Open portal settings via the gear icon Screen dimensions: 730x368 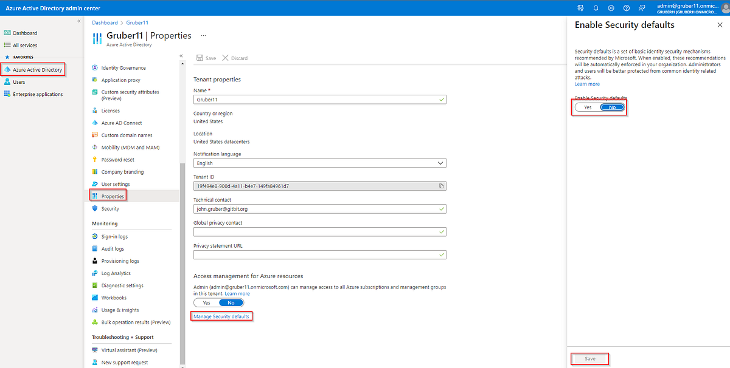pyautogui.click(x=611, y=8)
